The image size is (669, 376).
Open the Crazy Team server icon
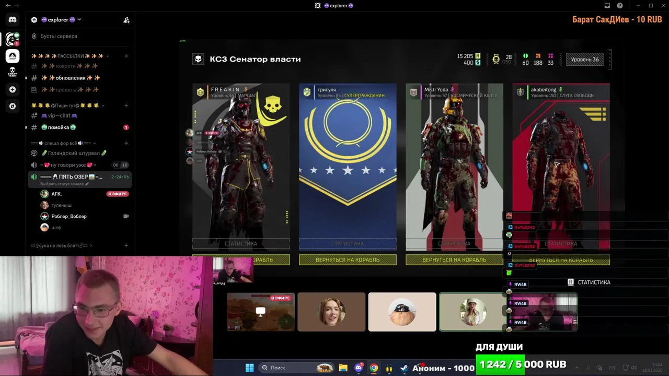[13, 72]
